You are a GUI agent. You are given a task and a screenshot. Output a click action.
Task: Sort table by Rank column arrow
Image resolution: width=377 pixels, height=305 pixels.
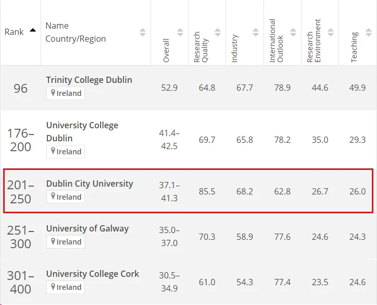[33, 30]
